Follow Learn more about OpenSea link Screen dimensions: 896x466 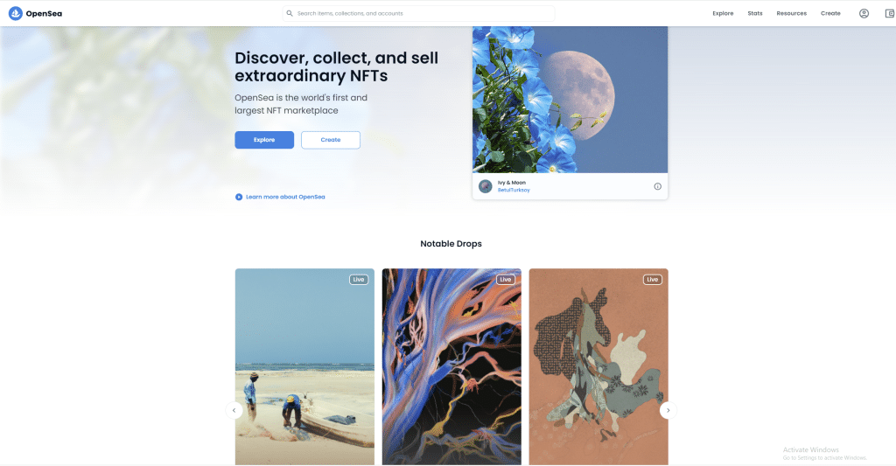tap(285, 197)
